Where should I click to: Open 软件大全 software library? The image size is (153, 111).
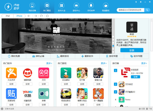pyautogui.click(x=62, y=7)
